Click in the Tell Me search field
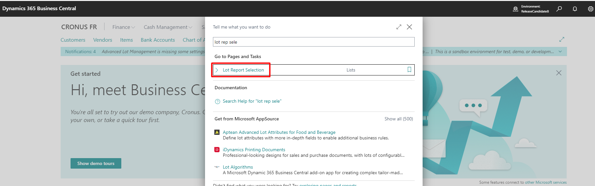This screenshot has height=186, width=595. (313, 42)
